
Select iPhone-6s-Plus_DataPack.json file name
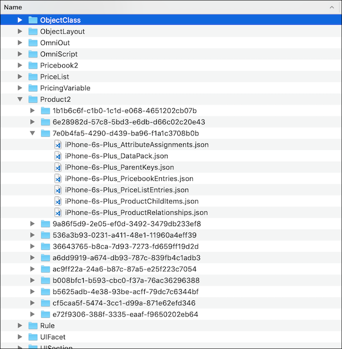[x=116, y=156]
